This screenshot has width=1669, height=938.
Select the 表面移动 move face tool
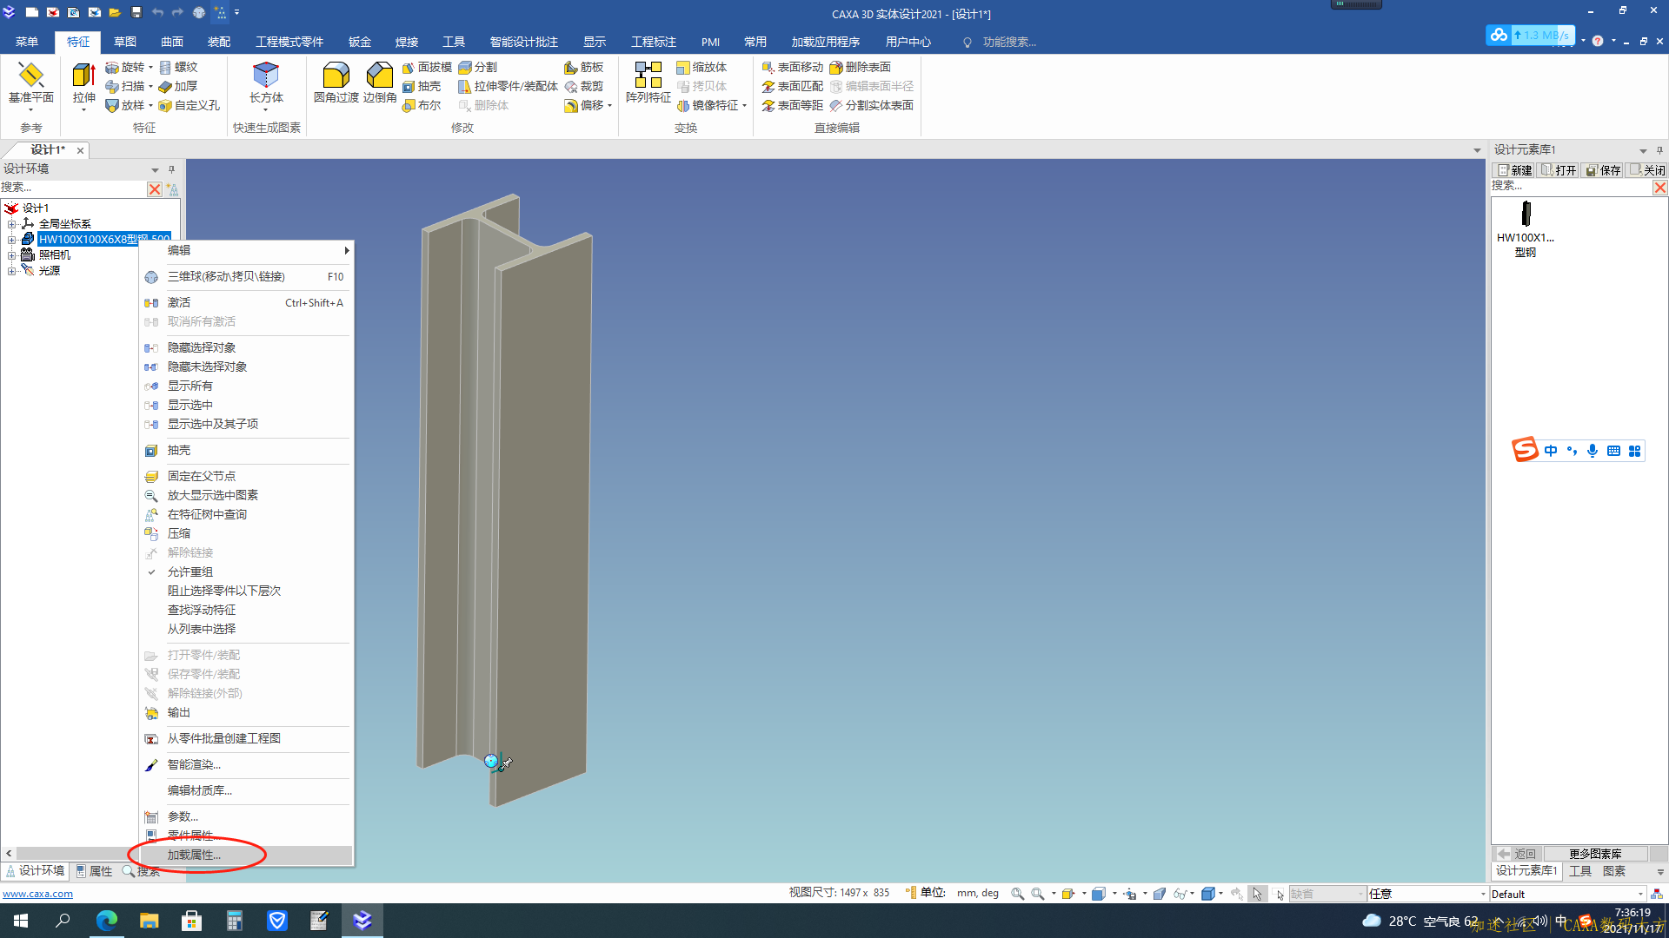[792, 67]
